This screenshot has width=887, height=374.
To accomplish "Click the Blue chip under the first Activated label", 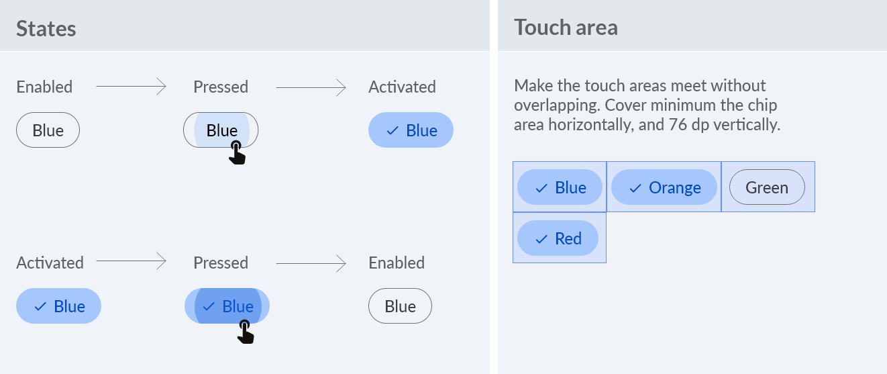I will coord(411,130).
